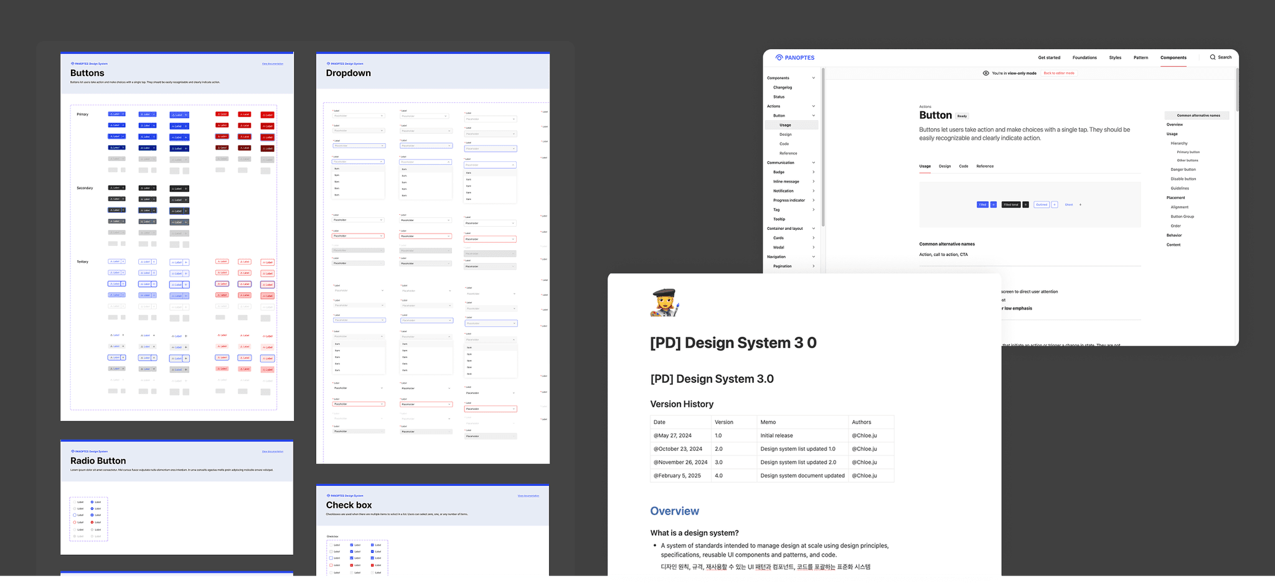Select the highlighted Usage item in sidebar

tap(791, 125)
